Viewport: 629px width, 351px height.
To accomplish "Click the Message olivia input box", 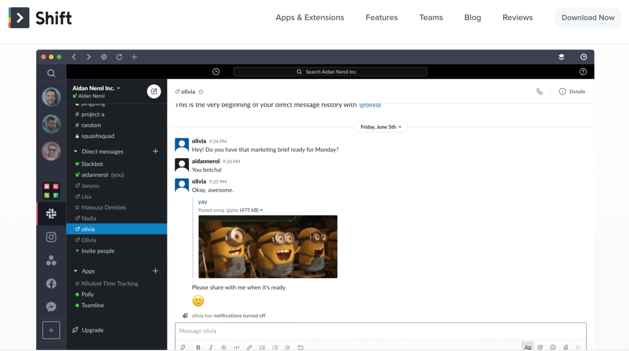I will [x=381, y=331].
